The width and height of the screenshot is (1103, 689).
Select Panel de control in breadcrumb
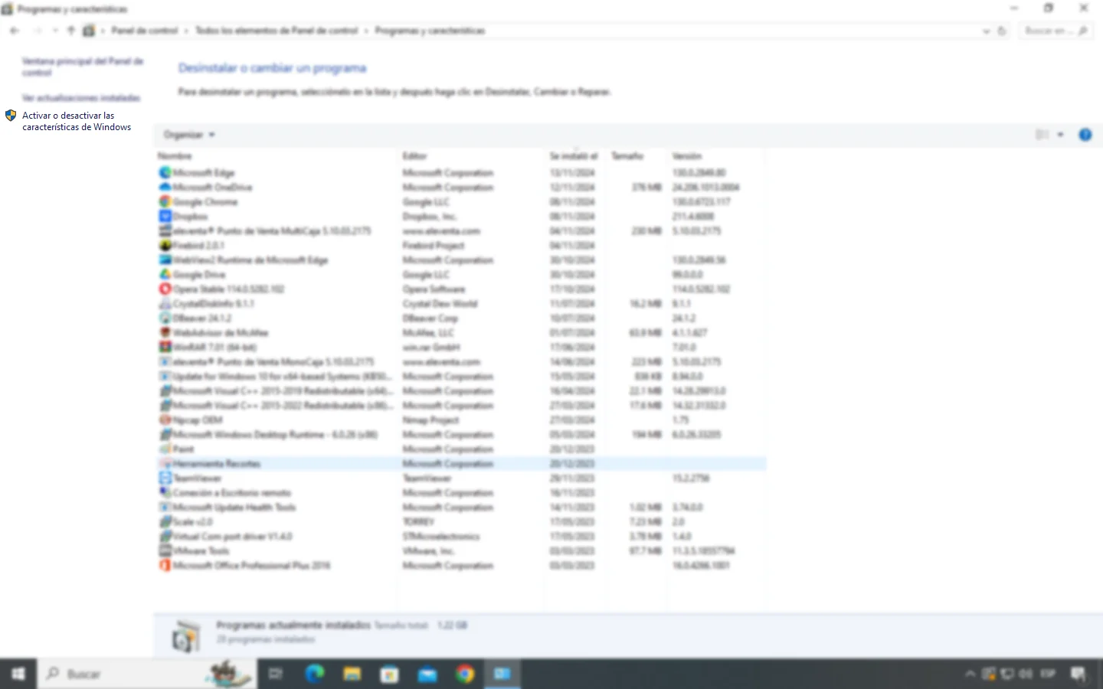pyautogui.click(x=146, y=31)
